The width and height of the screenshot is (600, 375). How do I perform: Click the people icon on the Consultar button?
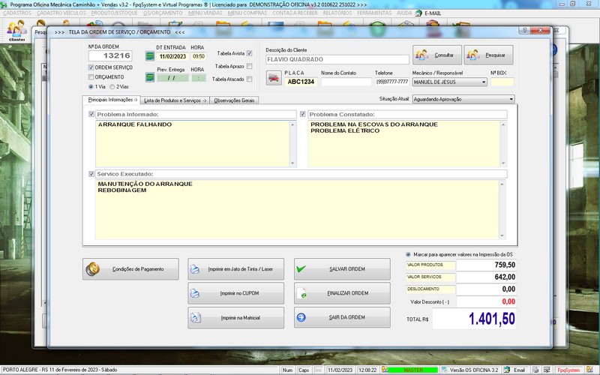(421, 55)
